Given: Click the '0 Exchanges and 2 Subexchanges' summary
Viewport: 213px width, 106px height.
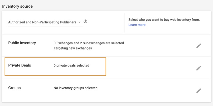Looking at the screenshot, I should [x=89, y=43].
